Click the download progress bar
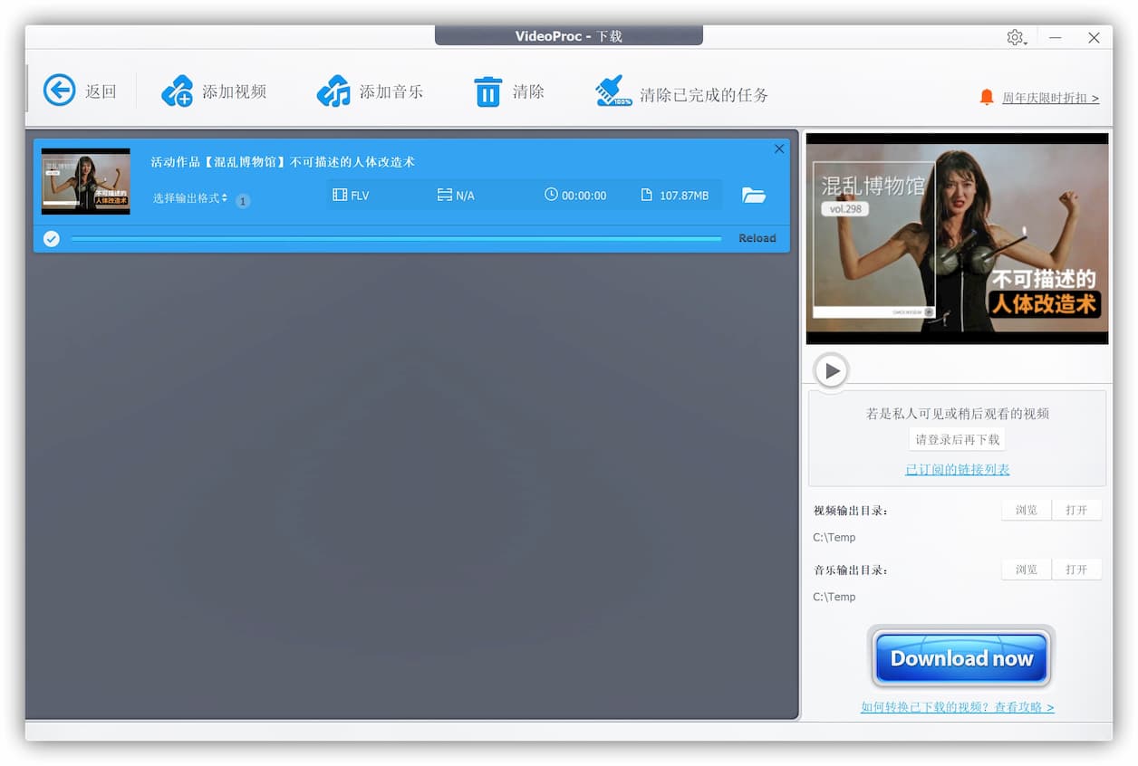 [397, 239]
